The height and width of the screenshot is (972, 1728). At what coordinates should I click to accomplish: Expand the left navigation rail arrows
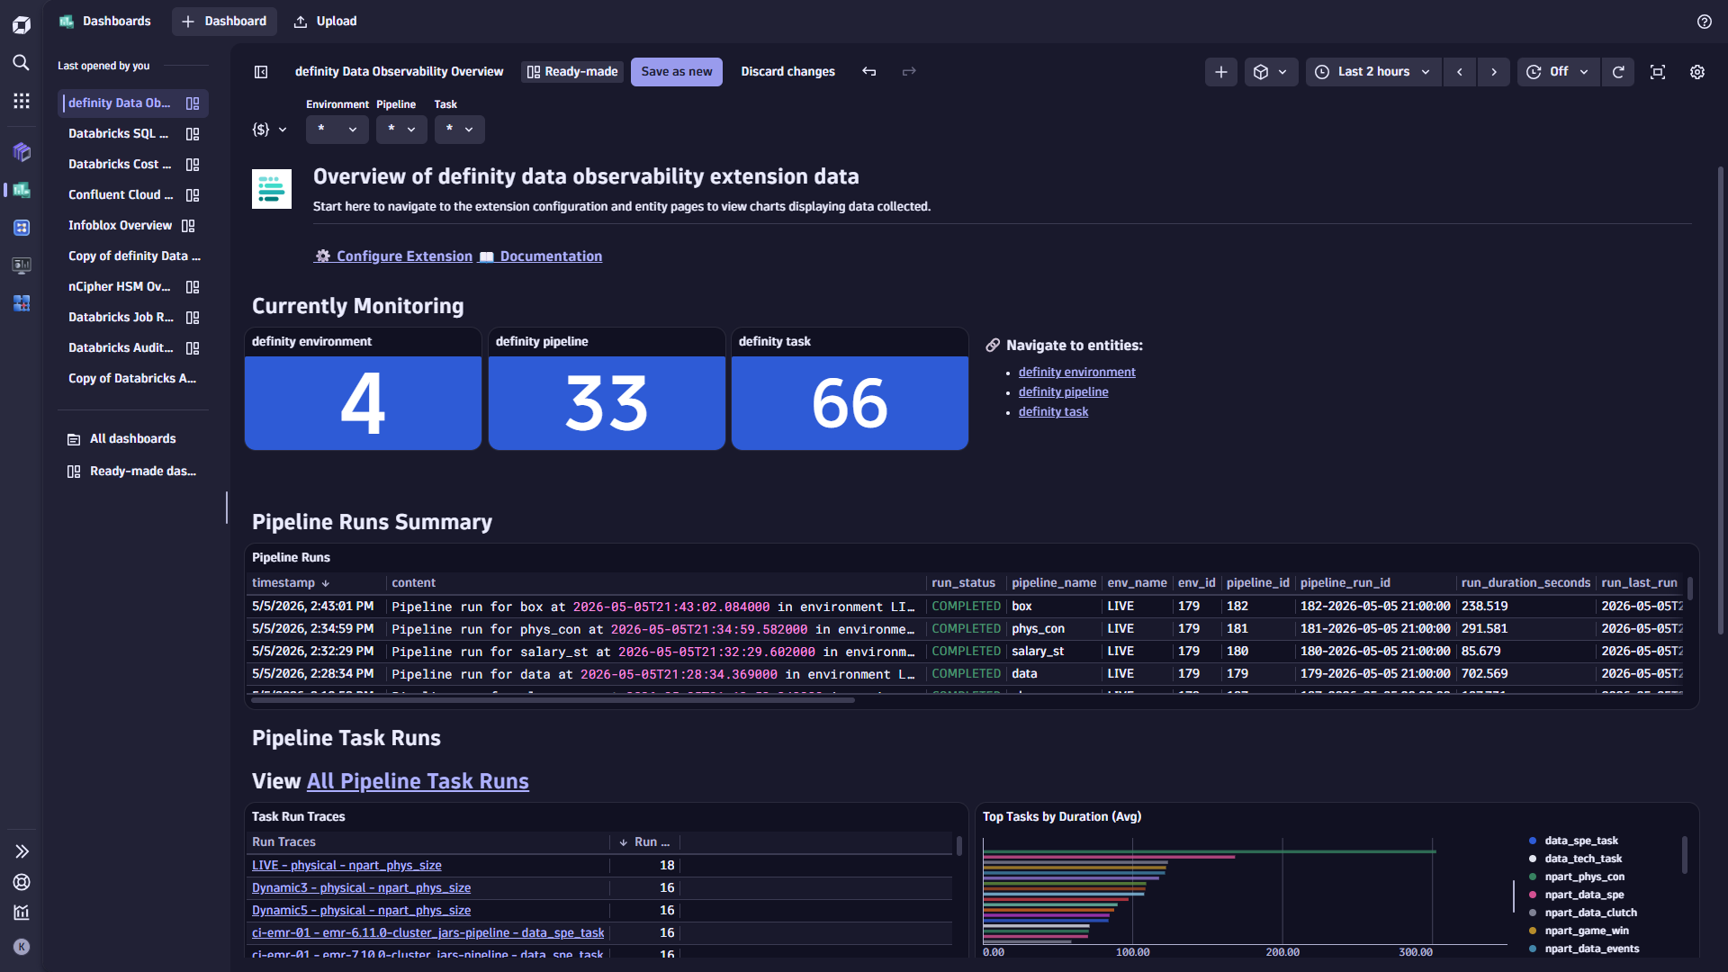22,851
